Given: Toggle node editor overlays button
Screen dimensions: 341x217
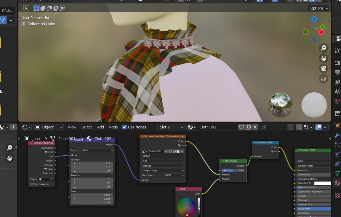Looking at the screenshot, I should pos(318,127).
